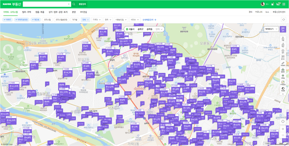
Task: Switch to the 상가·업무·공장·토지 tab
Action: point(58,12)
